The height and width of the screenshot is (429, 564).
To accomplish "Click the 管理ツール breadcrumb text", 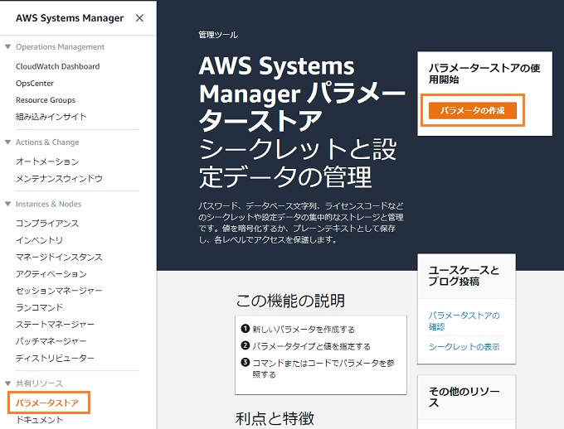I will coord(218,35).
